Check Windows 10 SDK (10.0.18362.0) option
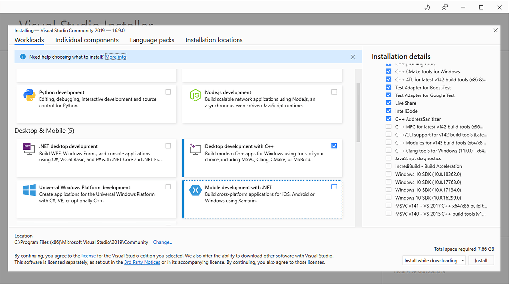Image resolution: width=509 pixels, height=284 pixels. click(389, 174)
